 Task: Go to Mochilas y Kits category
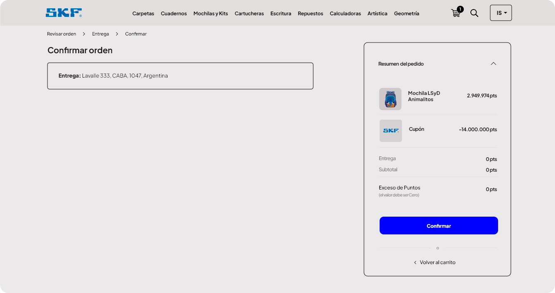(x=210, y=14)
